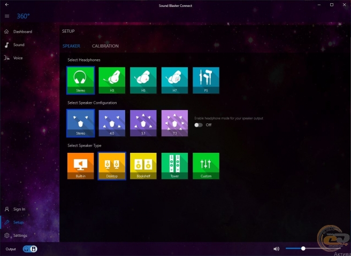Viewport: 351px width, 256px height.
Task: Choose the 4.0 speaker configuration
Action: [x=112, y=123]
